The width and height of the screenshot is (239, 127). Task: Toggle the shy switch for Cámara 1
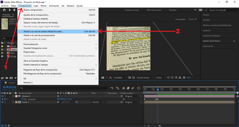coord(58,96)
